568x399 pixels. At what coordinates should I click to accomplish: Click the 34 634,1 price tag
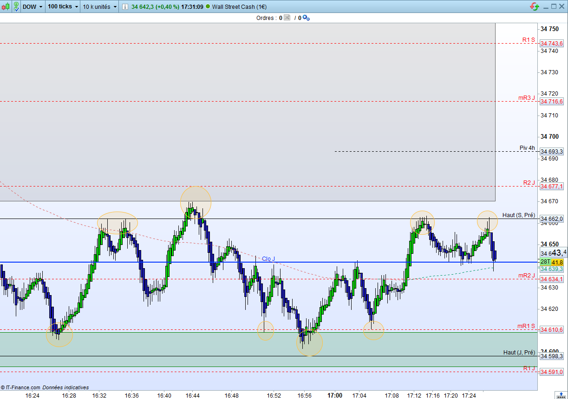(x=552, y=279)
